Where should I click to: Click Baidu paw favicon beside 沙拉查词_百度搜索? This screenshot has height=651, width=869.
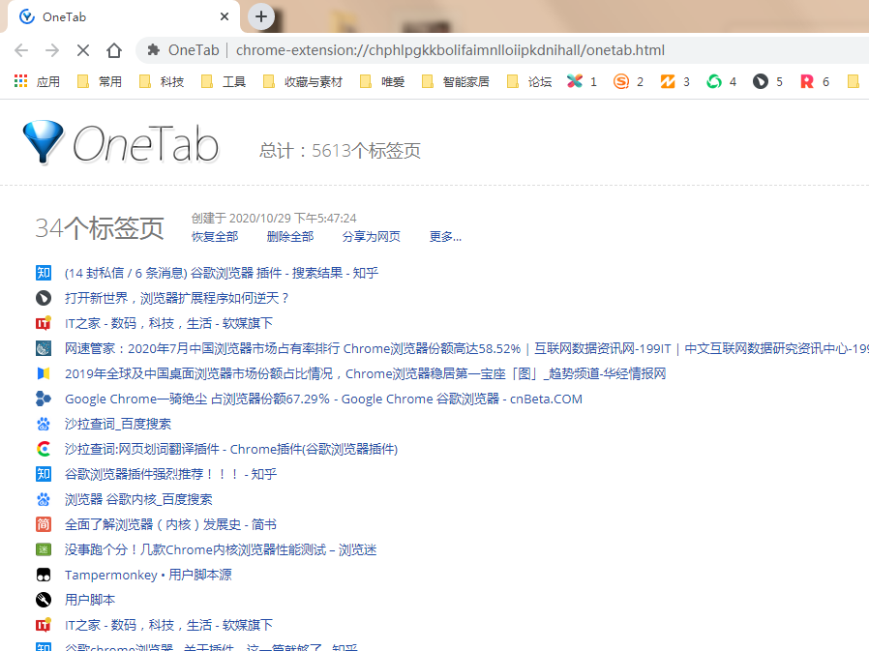[44, 424]
